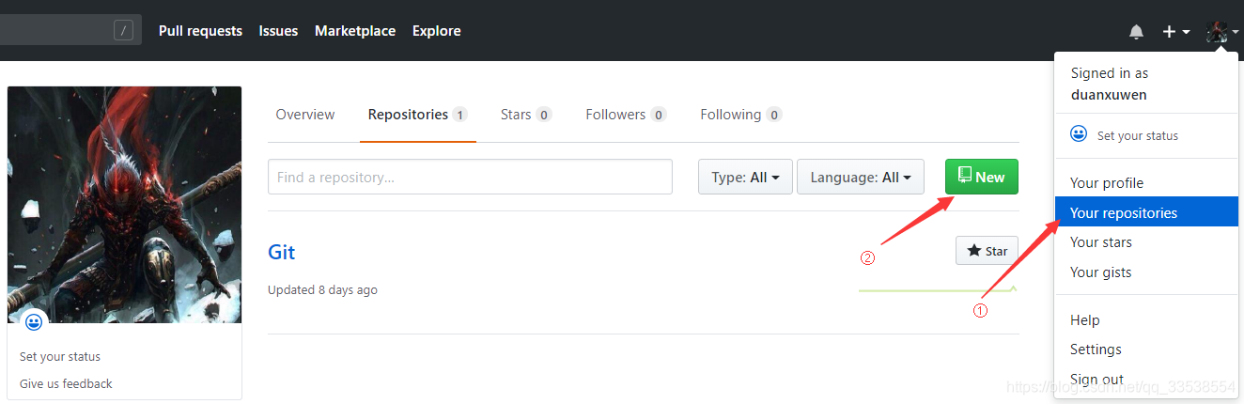The image size is (1244, 404).
Task: Open the notifications bell icon
Action: 1136,32
